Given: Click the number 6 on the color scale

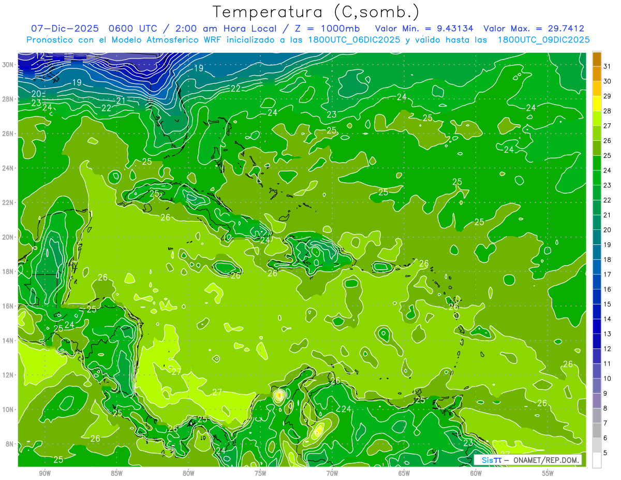Looking at the screenshot, I should point(605,438).
